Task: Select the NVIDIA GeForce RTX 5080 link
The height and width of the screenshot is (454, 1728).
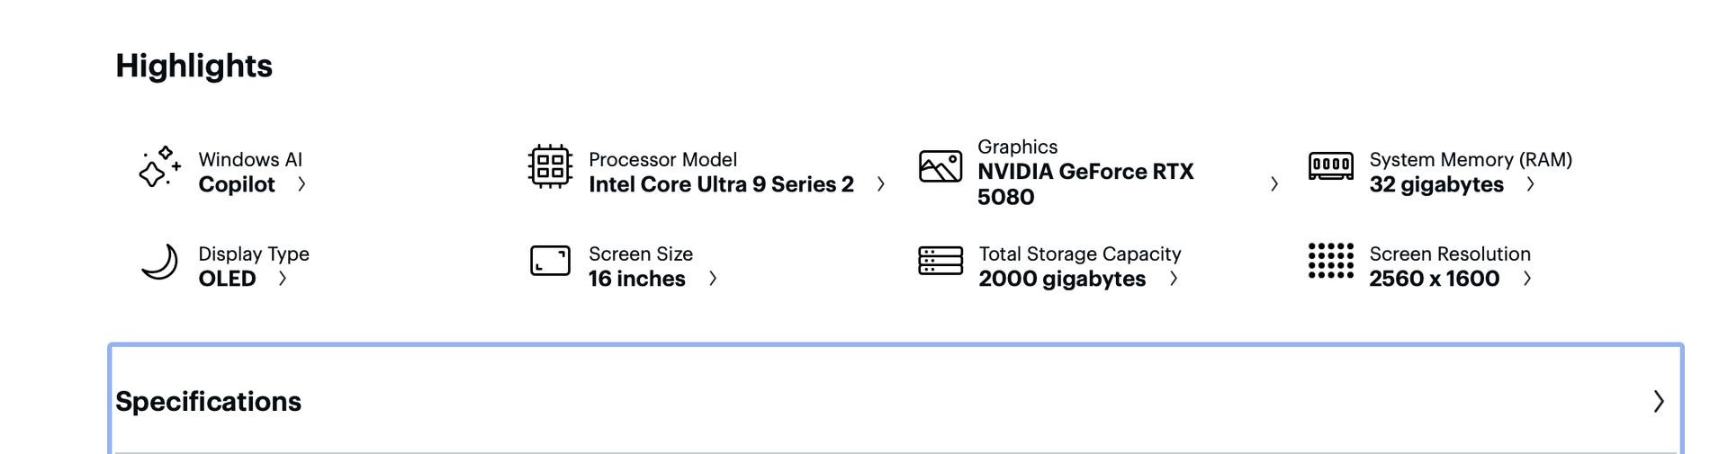Action: (x=1084, y=184)
